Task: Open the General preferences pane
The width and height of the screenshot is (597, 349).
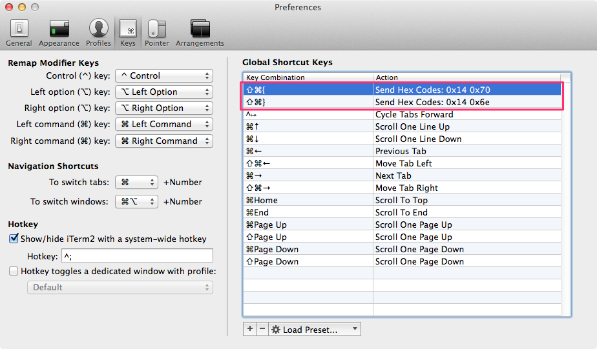Action: (x=19, y=33)
